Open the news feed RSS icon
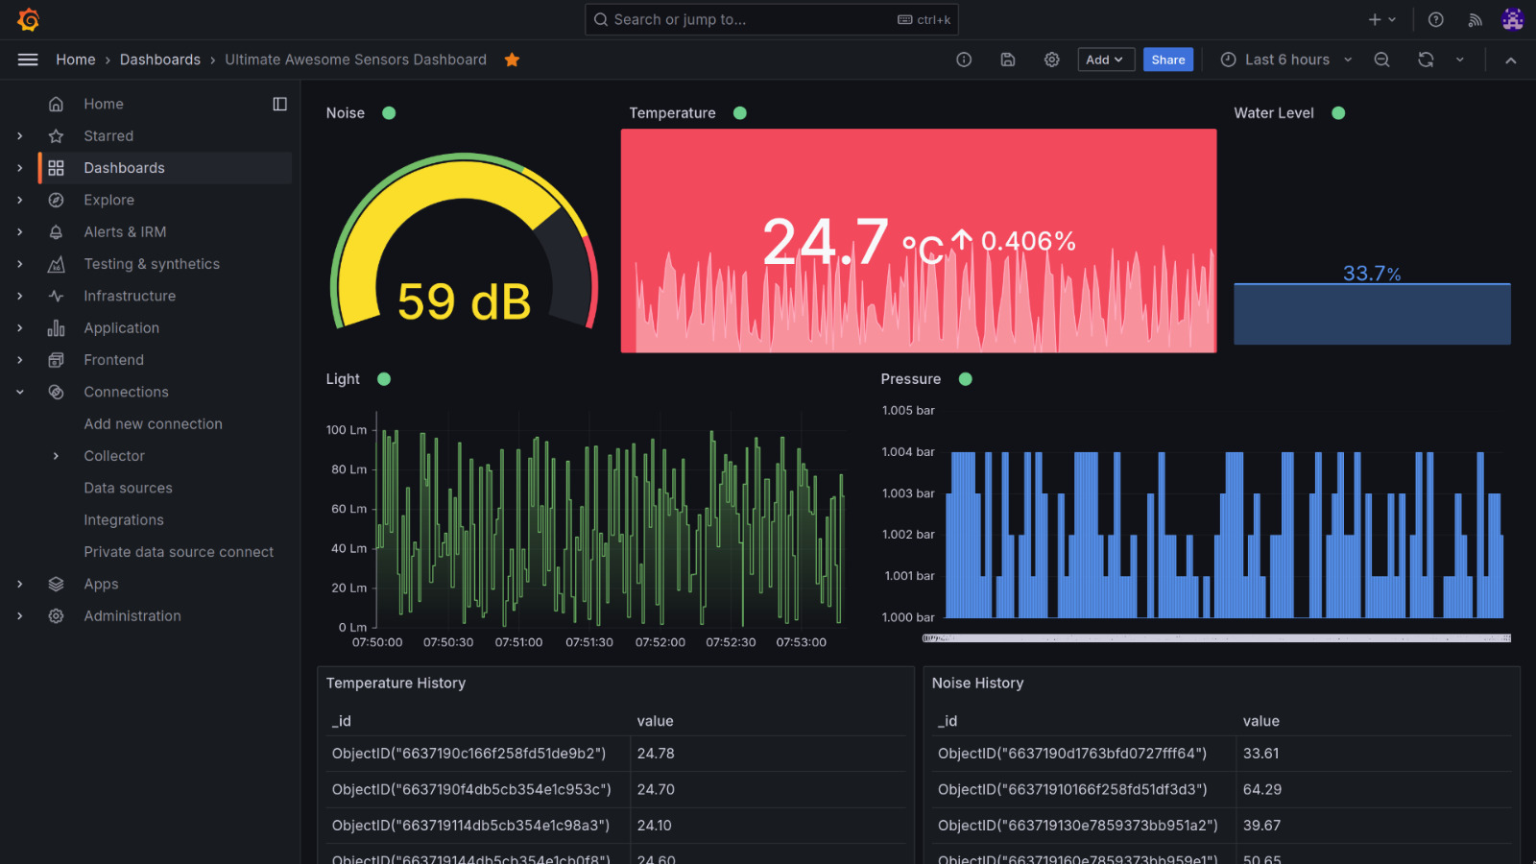The image size is (1536, 864). click(1475, 19)
